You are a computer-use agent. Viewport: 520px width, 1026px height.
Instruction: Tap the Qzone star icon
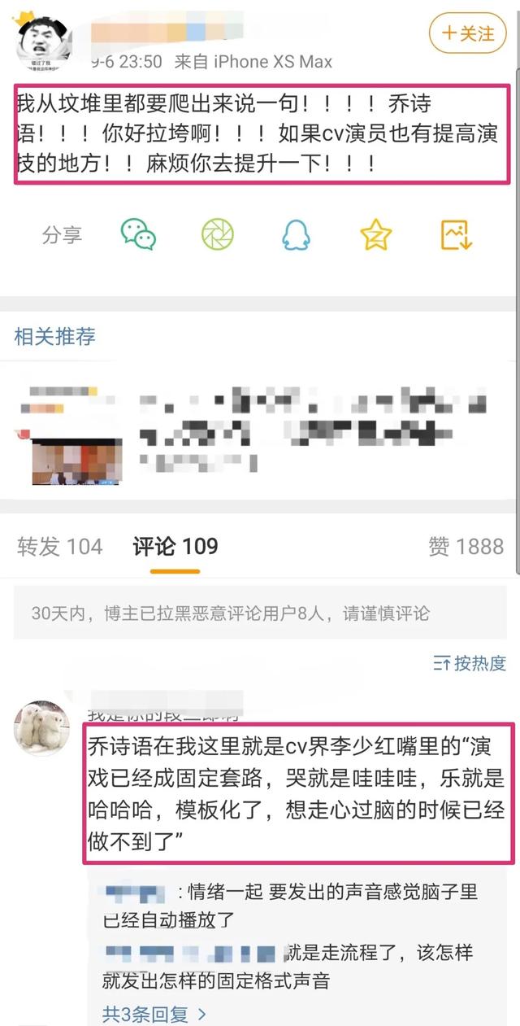coord(376,234)
